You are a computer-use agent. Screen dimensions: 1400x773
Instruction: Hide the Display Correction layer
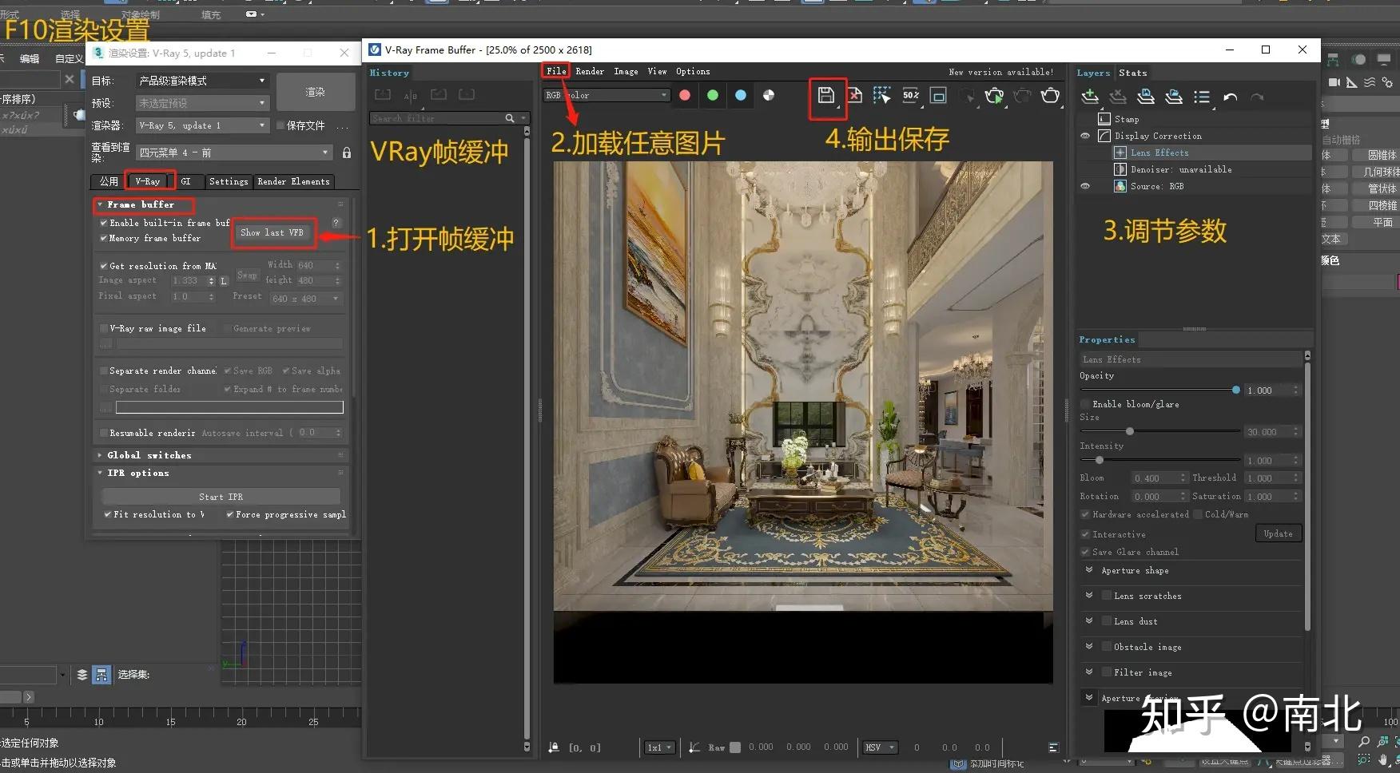coord(1084,136)
